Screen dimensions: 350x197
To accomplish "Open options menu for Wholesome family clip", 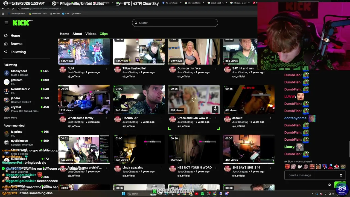I will point(106,118).
